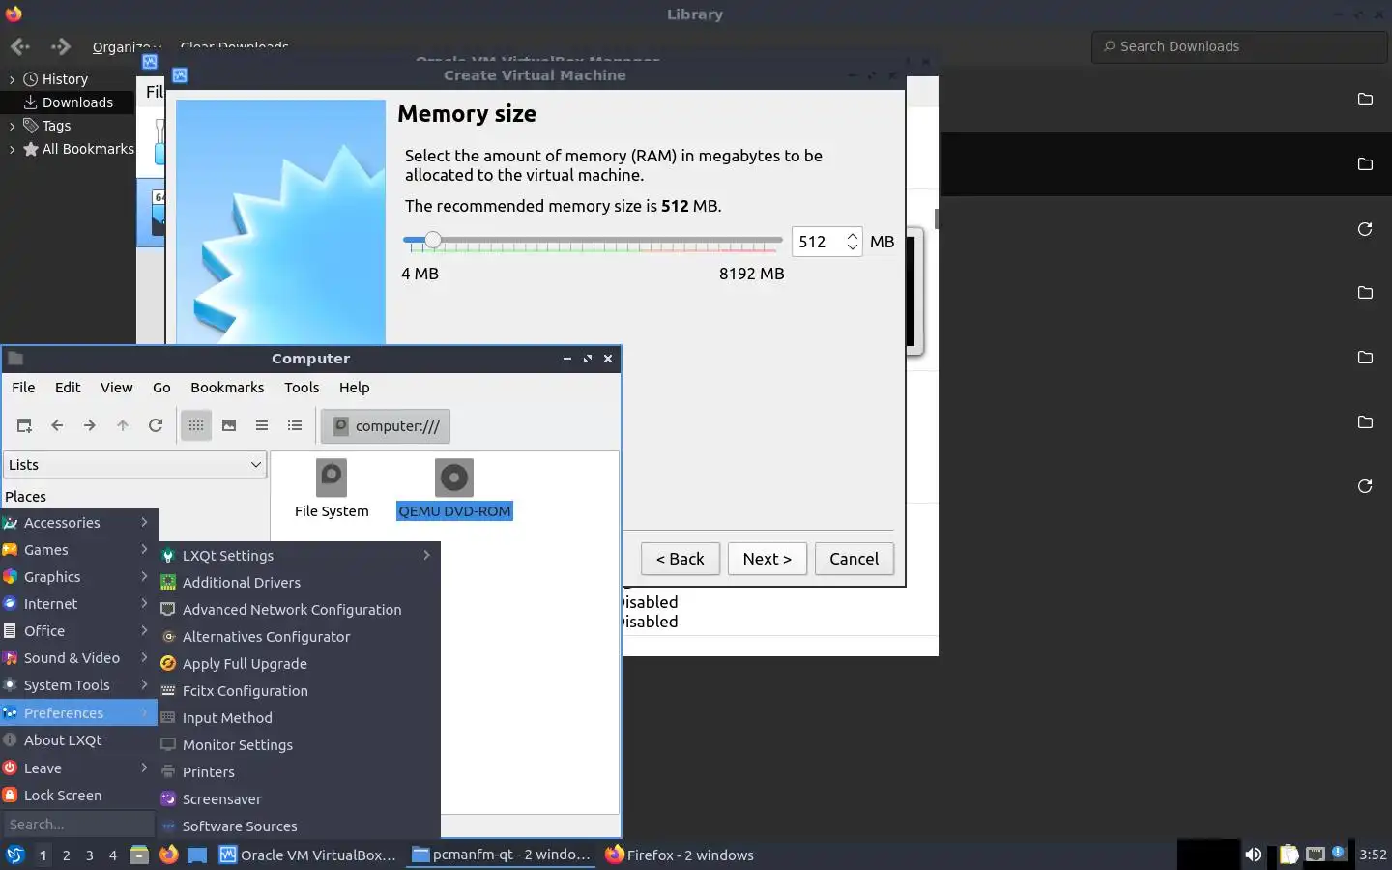Switch file manager to detailed list view
The image size is (1392, 870).
click(295, 425)
